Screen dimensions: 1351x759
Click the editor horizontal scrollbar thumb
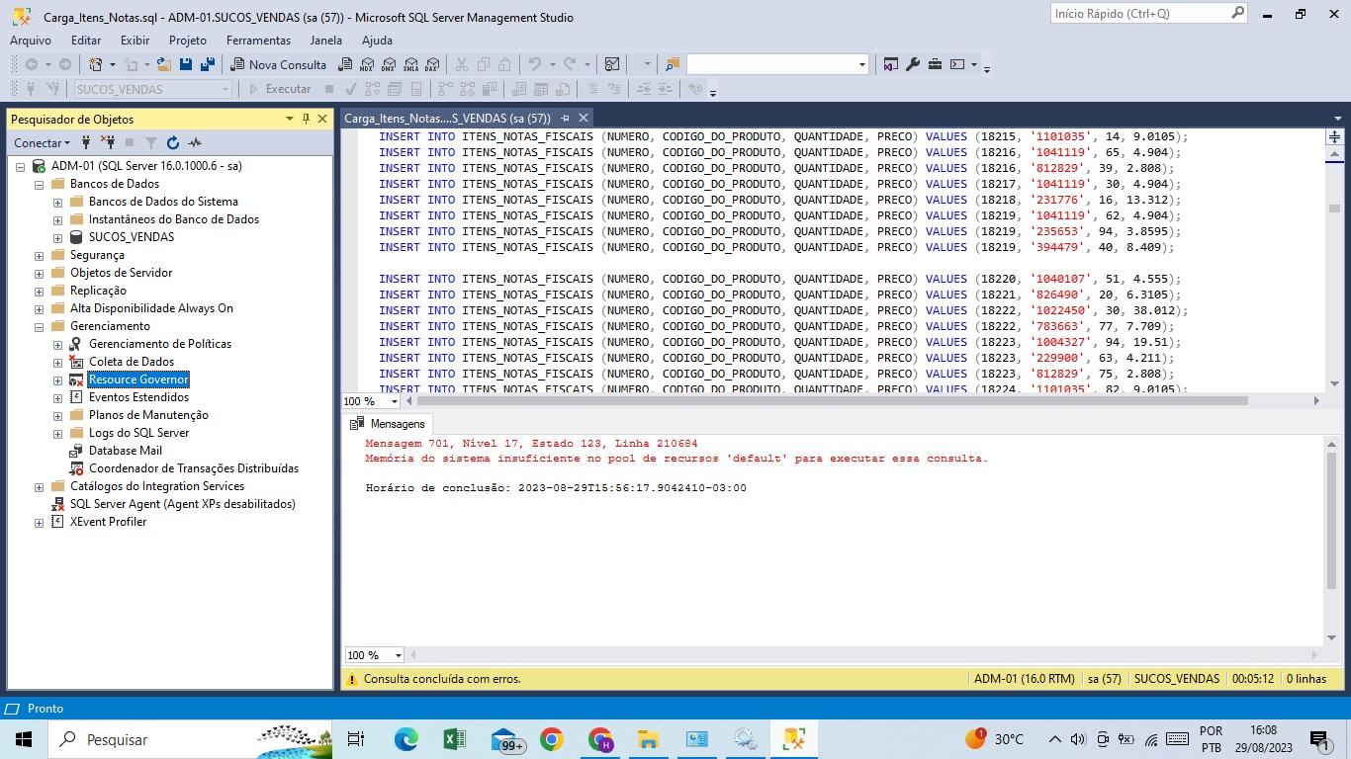[832, 401]
